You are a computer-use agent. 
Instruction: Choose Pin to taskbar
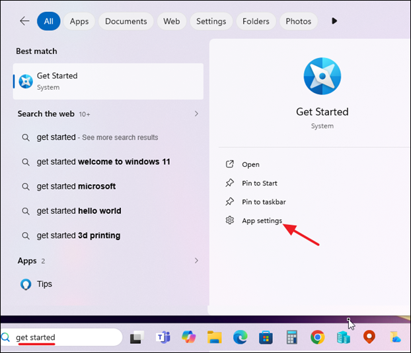(x=264, y=202)
